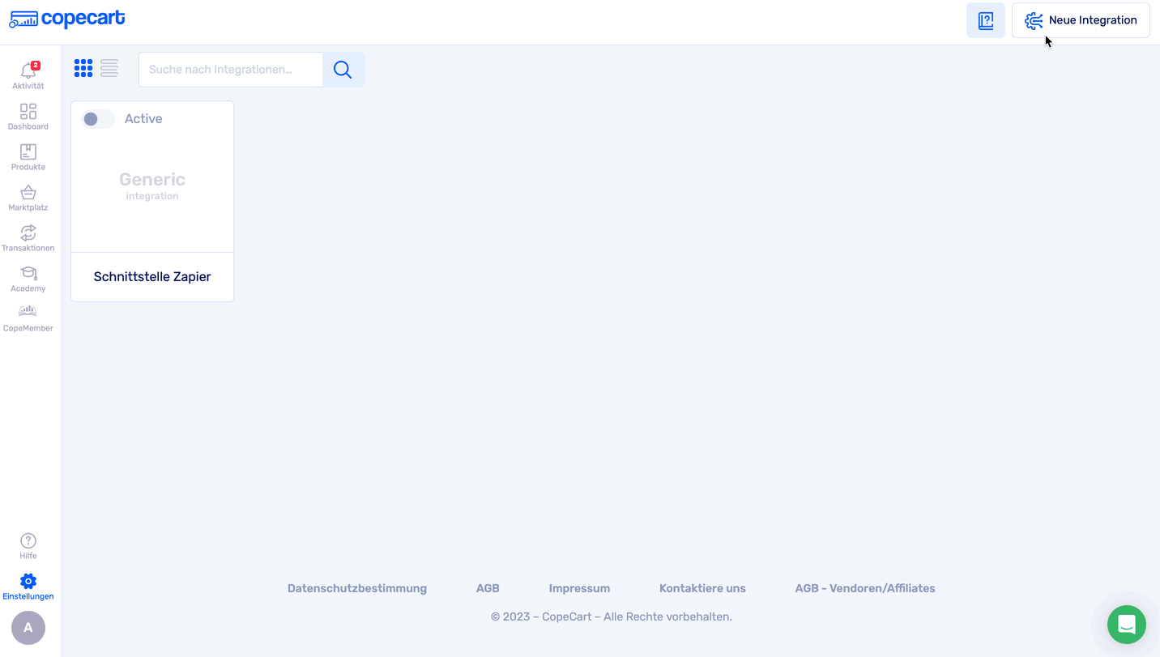Viewport: 1160px width, 657px height.
Task: Click the search magnifier button
Action: pos(343,70)
